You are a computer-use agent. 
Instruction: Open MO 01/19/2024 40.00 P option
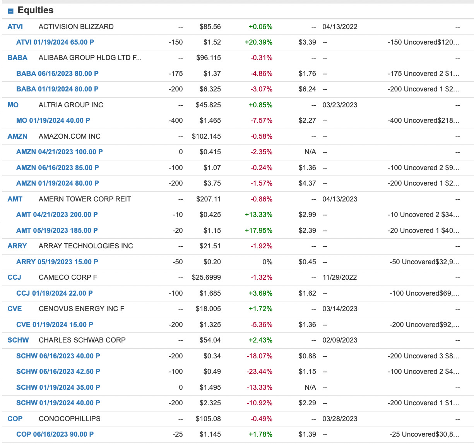point(53,120)
